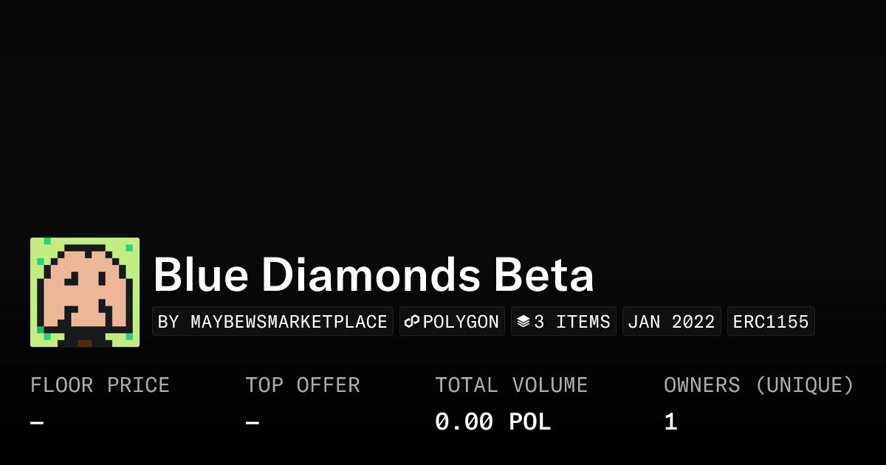Click the TOTAL VOLUME label
The width and height of the screenshot is (886, 465).
[511, 385]
